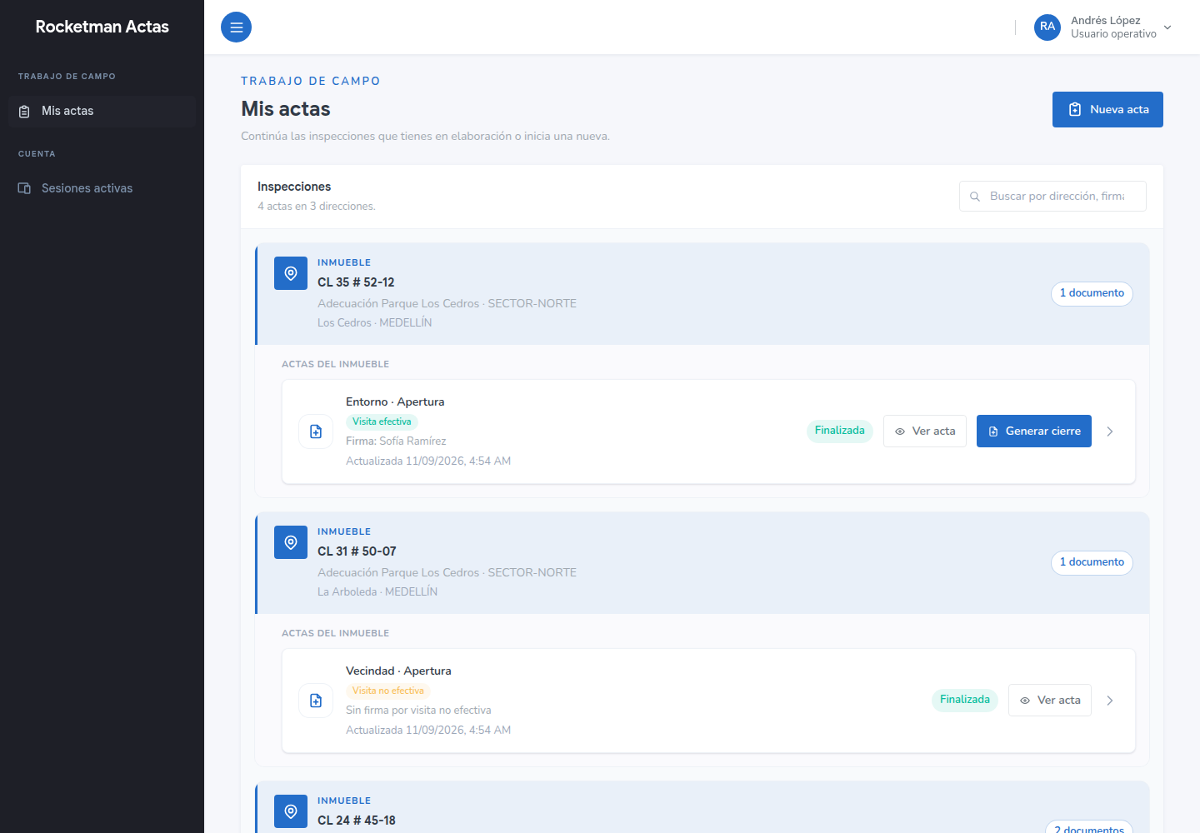Click the Visita efectiva tag
1200x833 pixels.
point(382,421)
